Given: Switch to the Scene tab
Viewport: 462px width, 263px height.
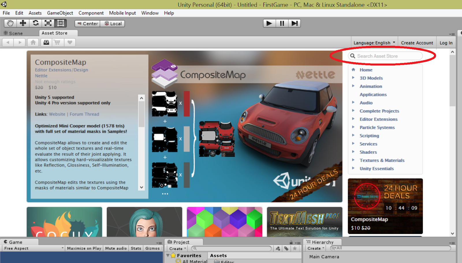Looking at the screenshot, I should click(x=13, y=33).
